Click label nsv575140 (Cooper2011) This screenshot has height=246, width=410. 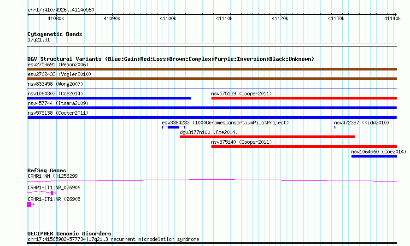pyautogui.click(x=241, y=142)
